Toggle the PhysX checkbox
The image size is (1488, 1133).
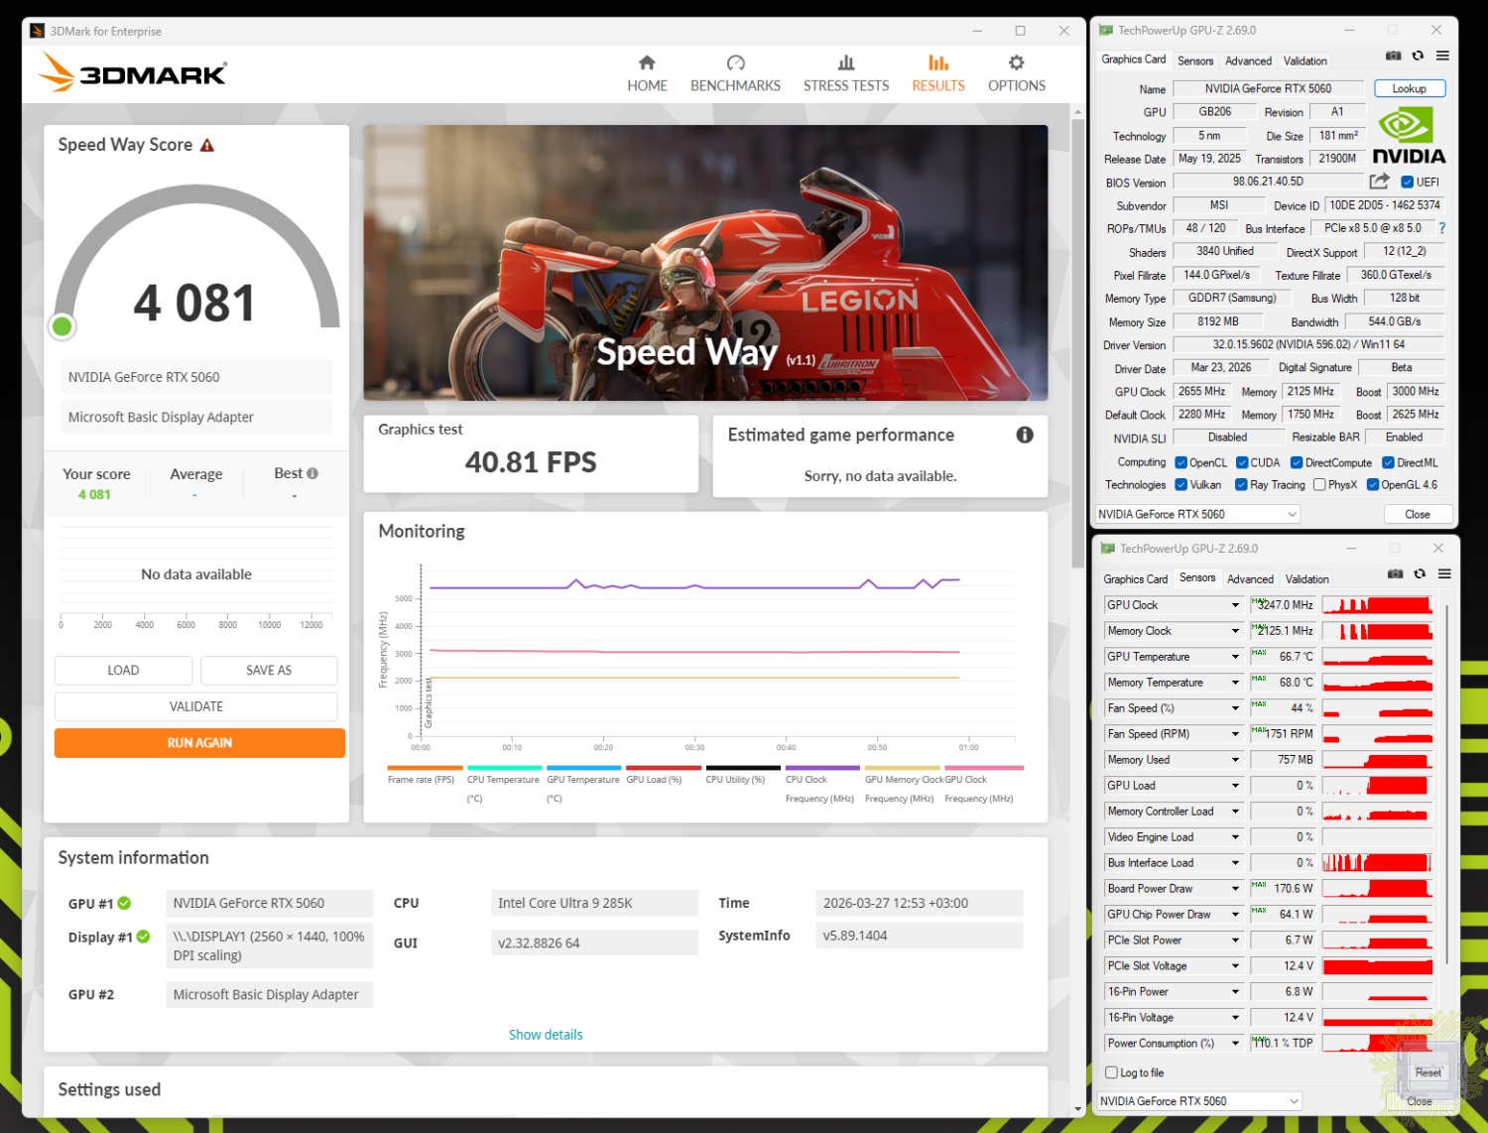point(1319,485)
